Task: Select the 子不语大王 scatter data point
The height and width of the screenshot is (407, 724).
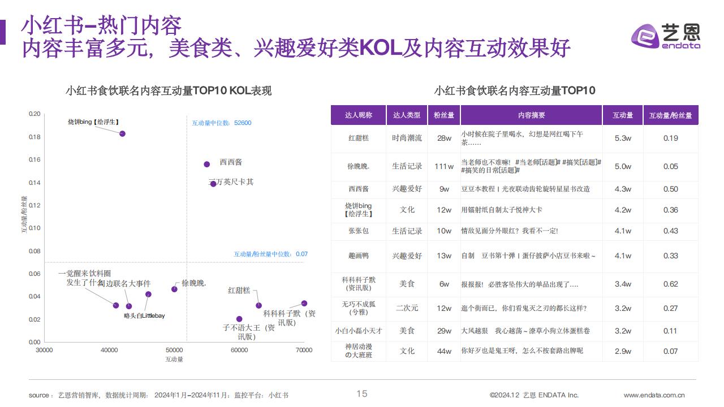Action: coord(239,319)
